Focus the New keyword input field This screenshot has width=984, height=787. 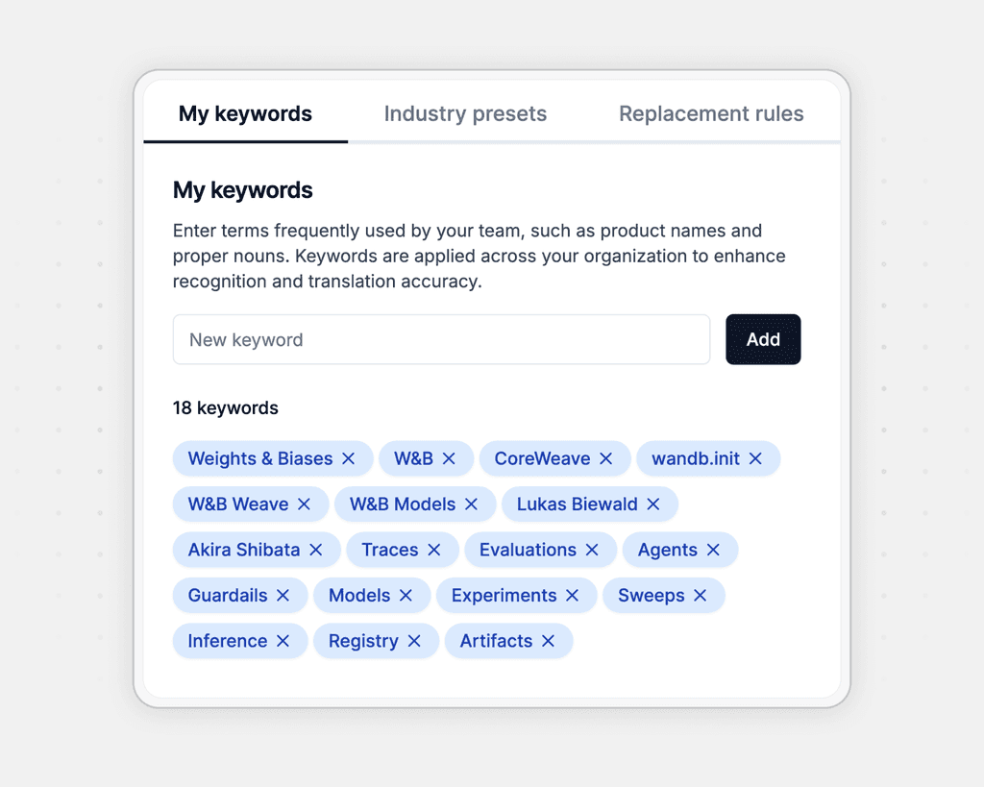click(x=441, y=340)
